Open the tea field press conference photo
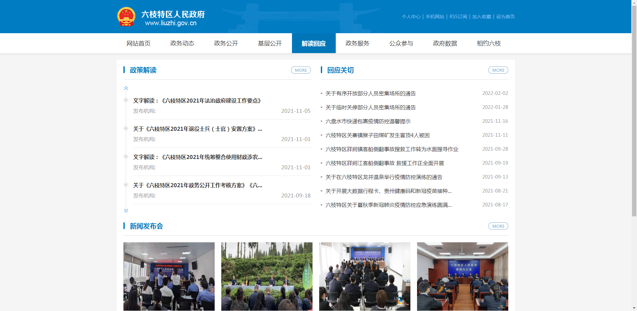637x311 pixels. point(267,276)
